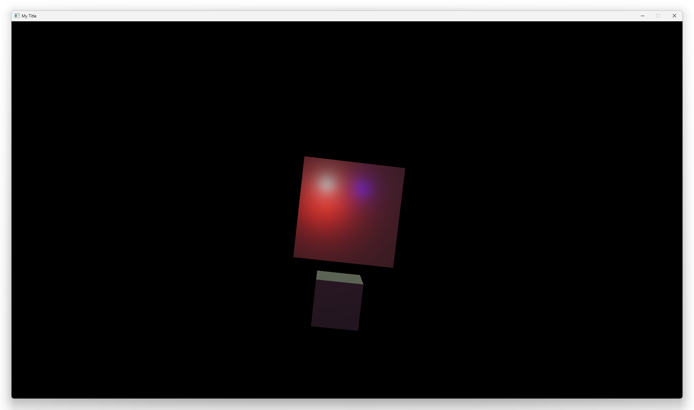Viewport: 694px width, 410px height.
Task: Close the My Title window
Action: click(674, 16)
